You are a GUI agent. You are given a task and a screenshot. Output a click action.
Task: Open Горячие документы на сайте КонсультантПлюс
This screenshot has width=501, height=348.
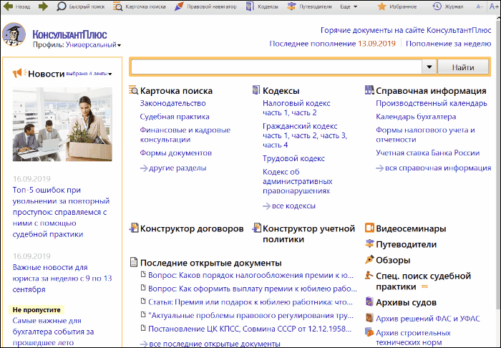point(406,30)
